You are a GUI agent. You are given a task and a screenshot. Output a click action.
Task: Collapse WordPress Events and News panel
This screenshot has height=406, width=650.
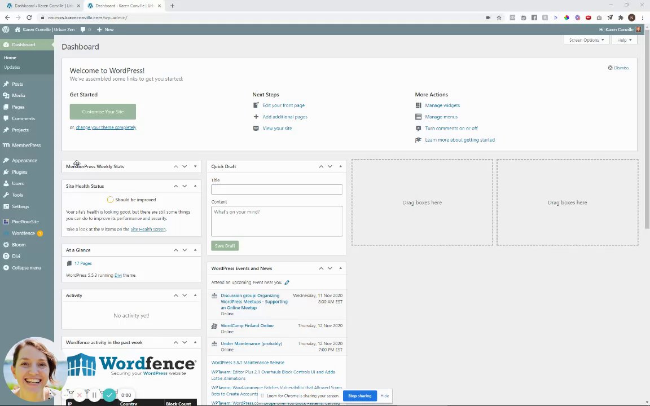(340, 268)
